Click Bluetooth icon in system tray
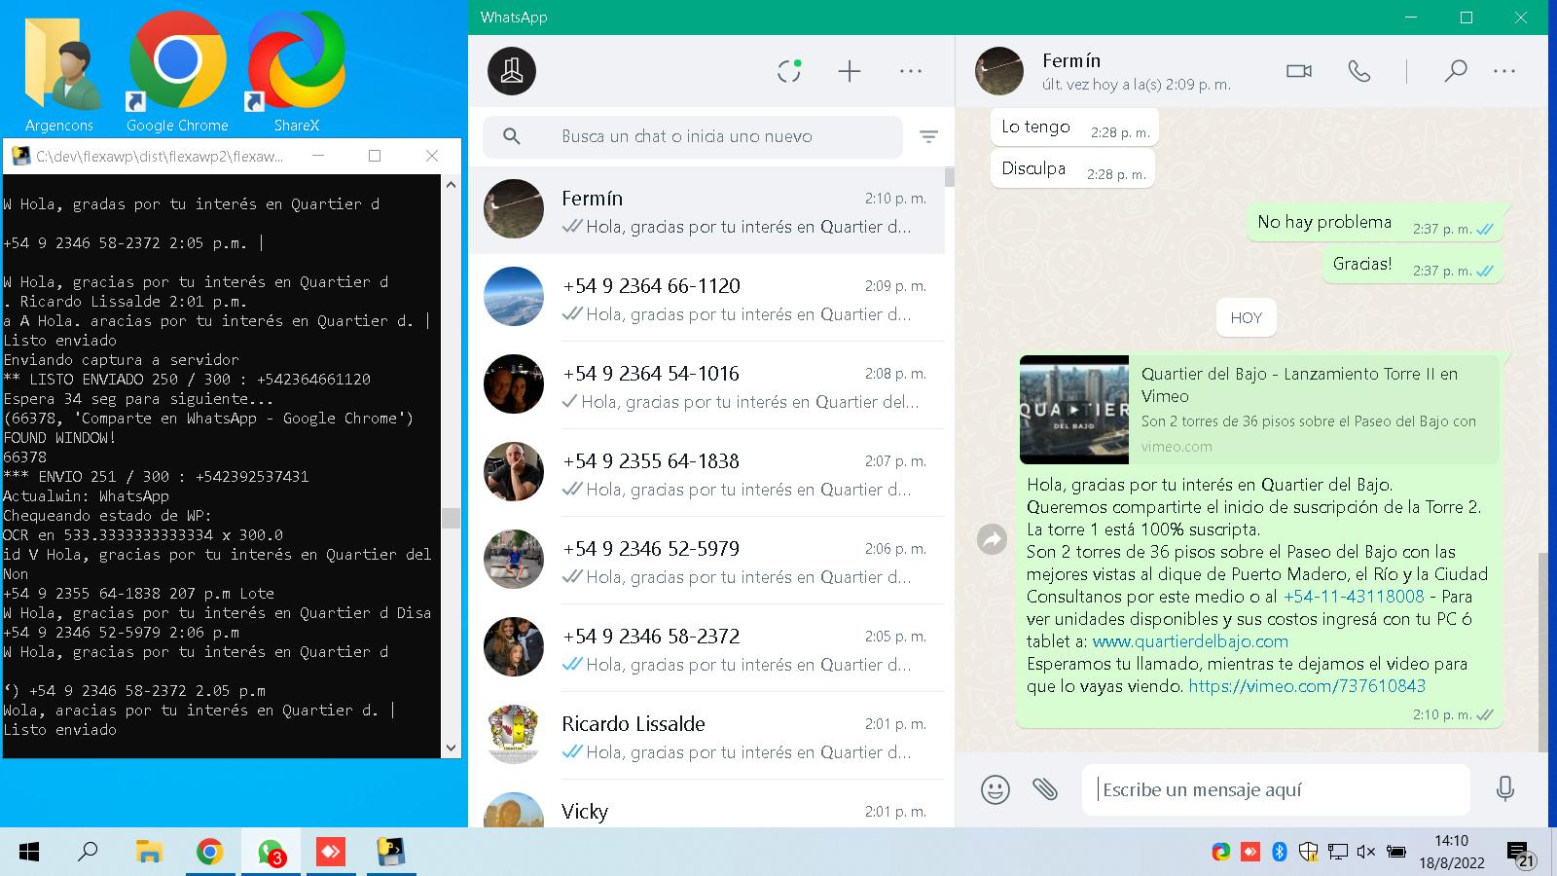Image resolution: width=1557 pixels, height=876 pixels. 1280,852
